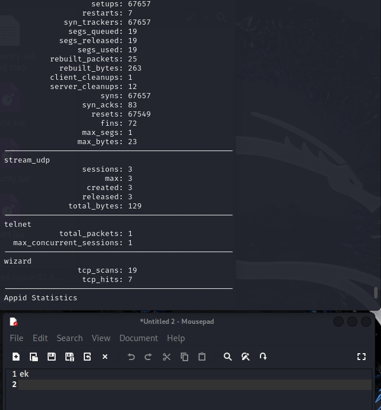Open the View menu in Mousepad
Viewport: 381px width, 410px height.
click(101, 338)
